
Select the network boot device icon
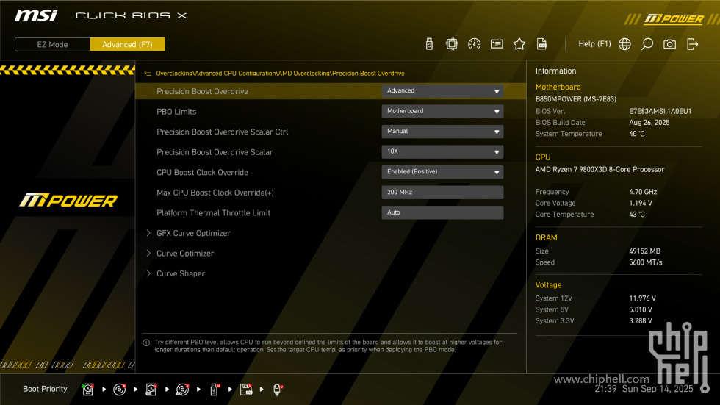278,390
